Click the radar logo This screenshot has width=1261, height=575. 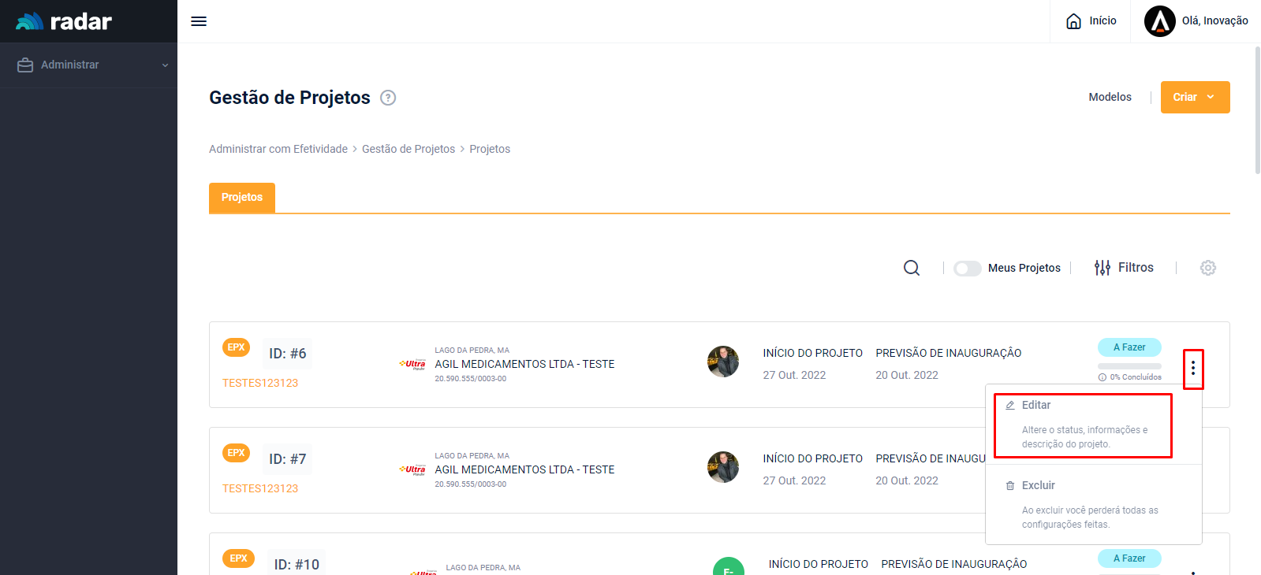[64, 21]
